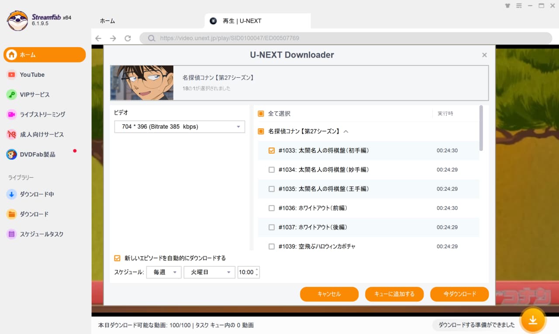Decrease schedule time with down arrow
Screen dimensions: 559x334
point(257,275)
